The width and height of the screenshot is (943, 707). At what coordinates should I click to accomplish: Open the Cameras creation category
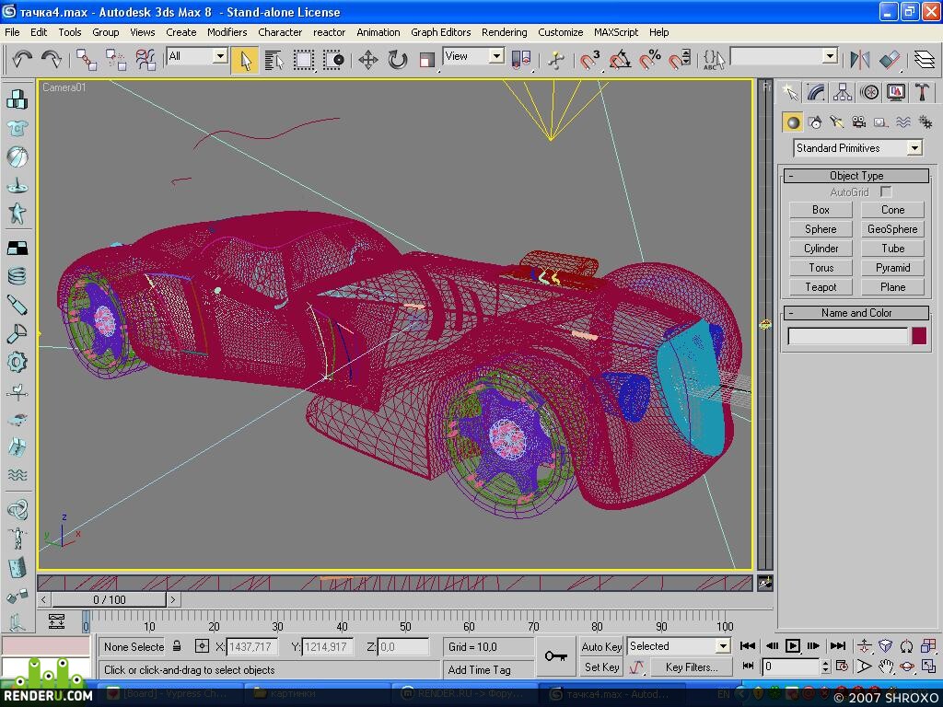[x=859, y=122]
